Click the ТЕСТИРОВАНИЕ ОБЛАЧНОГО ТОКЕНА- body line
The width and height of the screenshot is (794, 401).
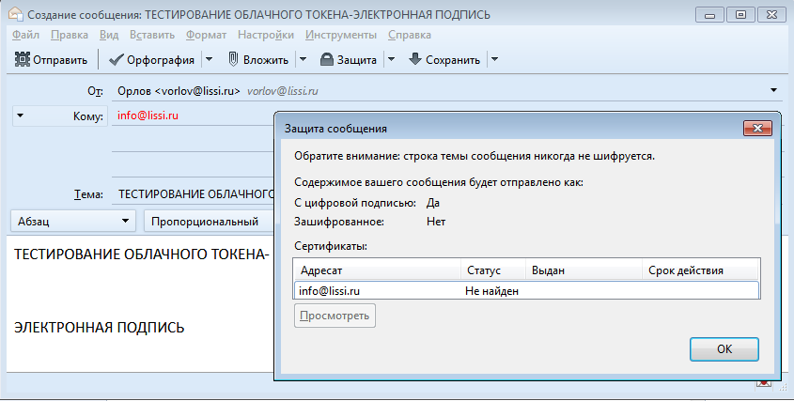point(141,254)
